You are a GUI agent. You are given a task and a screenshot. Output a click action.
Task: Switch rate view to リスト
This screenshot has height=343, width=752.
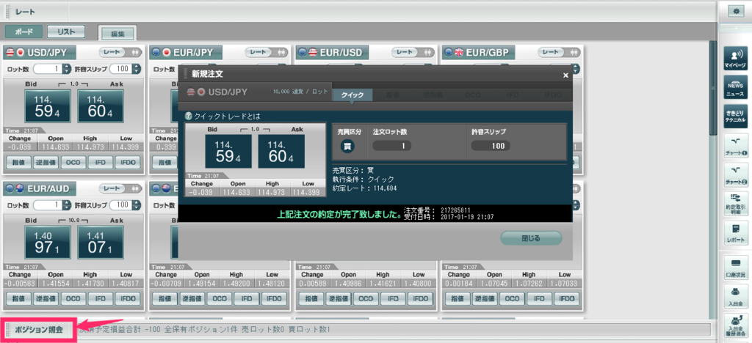(x=66, y=32)
